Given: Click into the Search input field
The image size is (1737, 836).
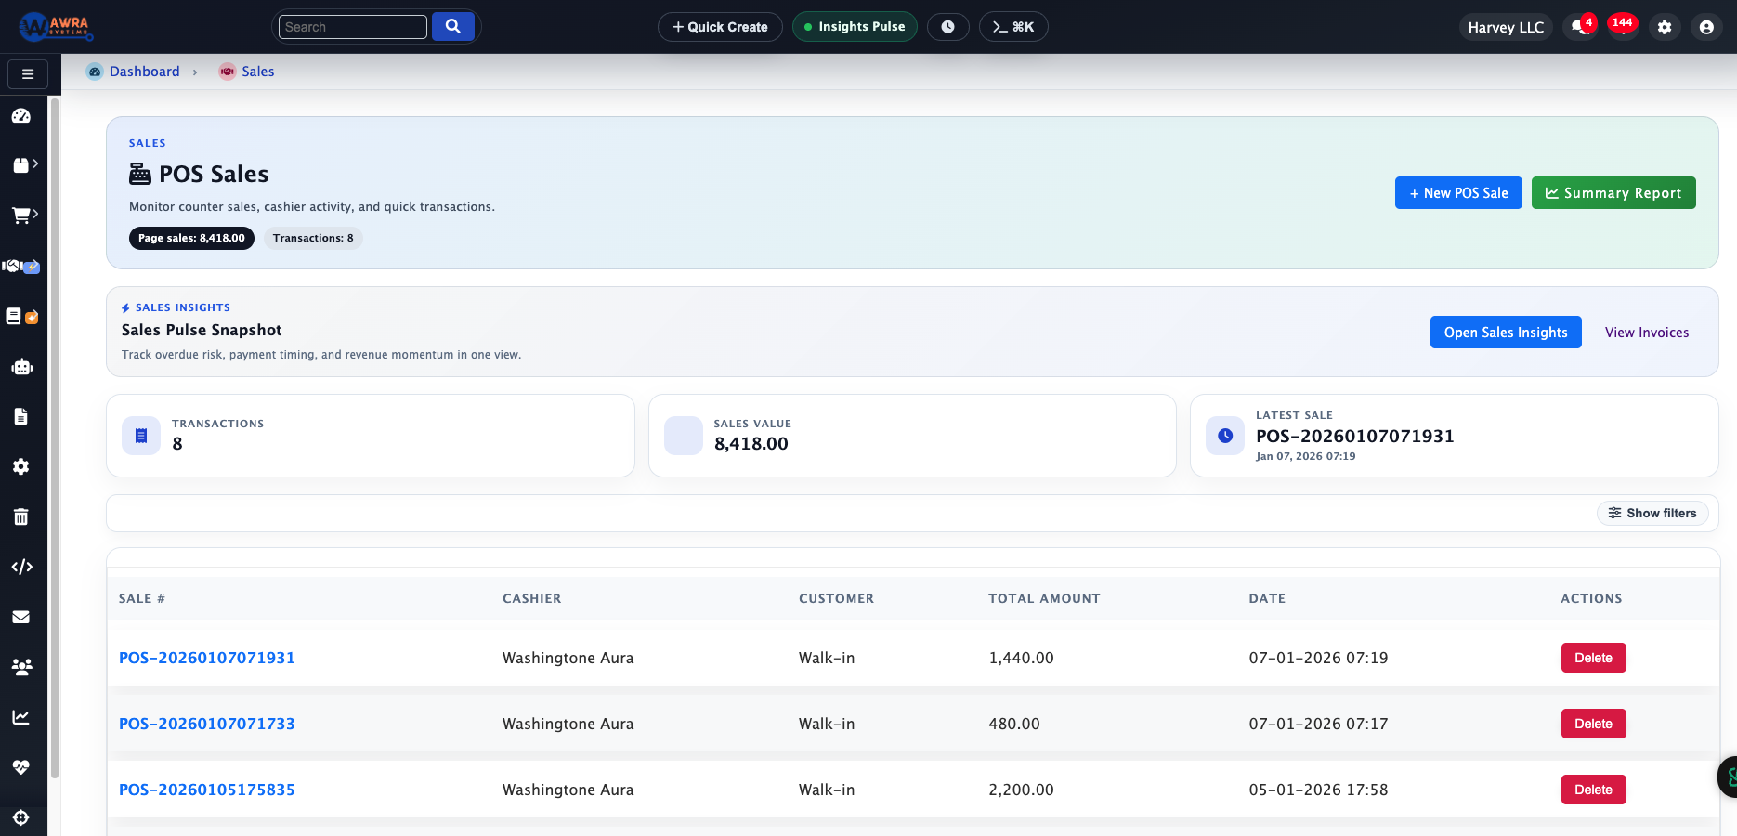Looking at the screenshot, I should (x=352, y=27).
